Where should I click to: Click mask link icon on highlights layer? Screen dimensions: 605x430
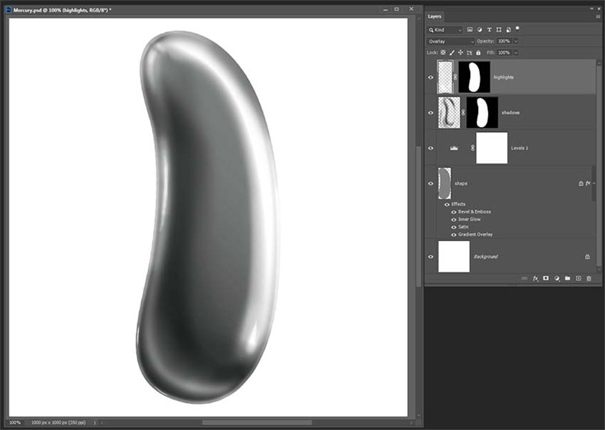tap(455, 77)
